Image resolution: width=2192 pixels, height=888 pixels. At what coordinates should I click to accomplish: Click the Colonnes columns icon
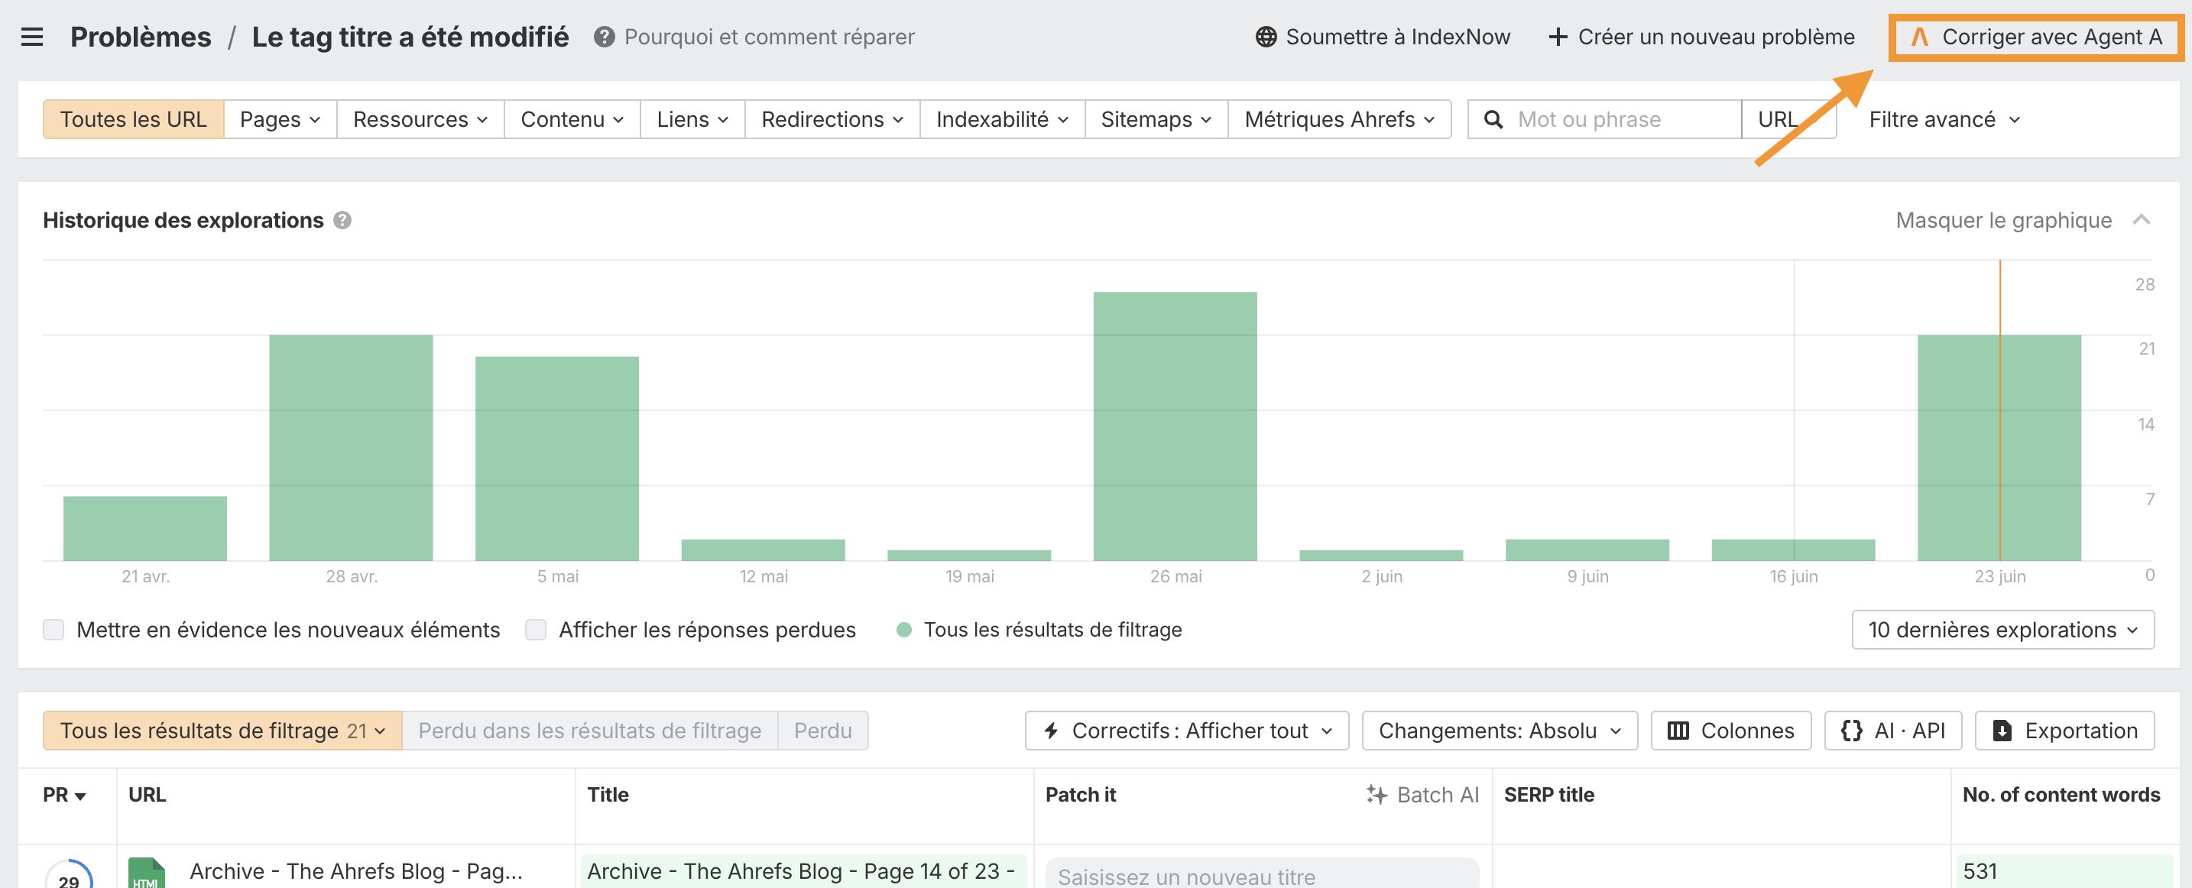pos(1678,731)
